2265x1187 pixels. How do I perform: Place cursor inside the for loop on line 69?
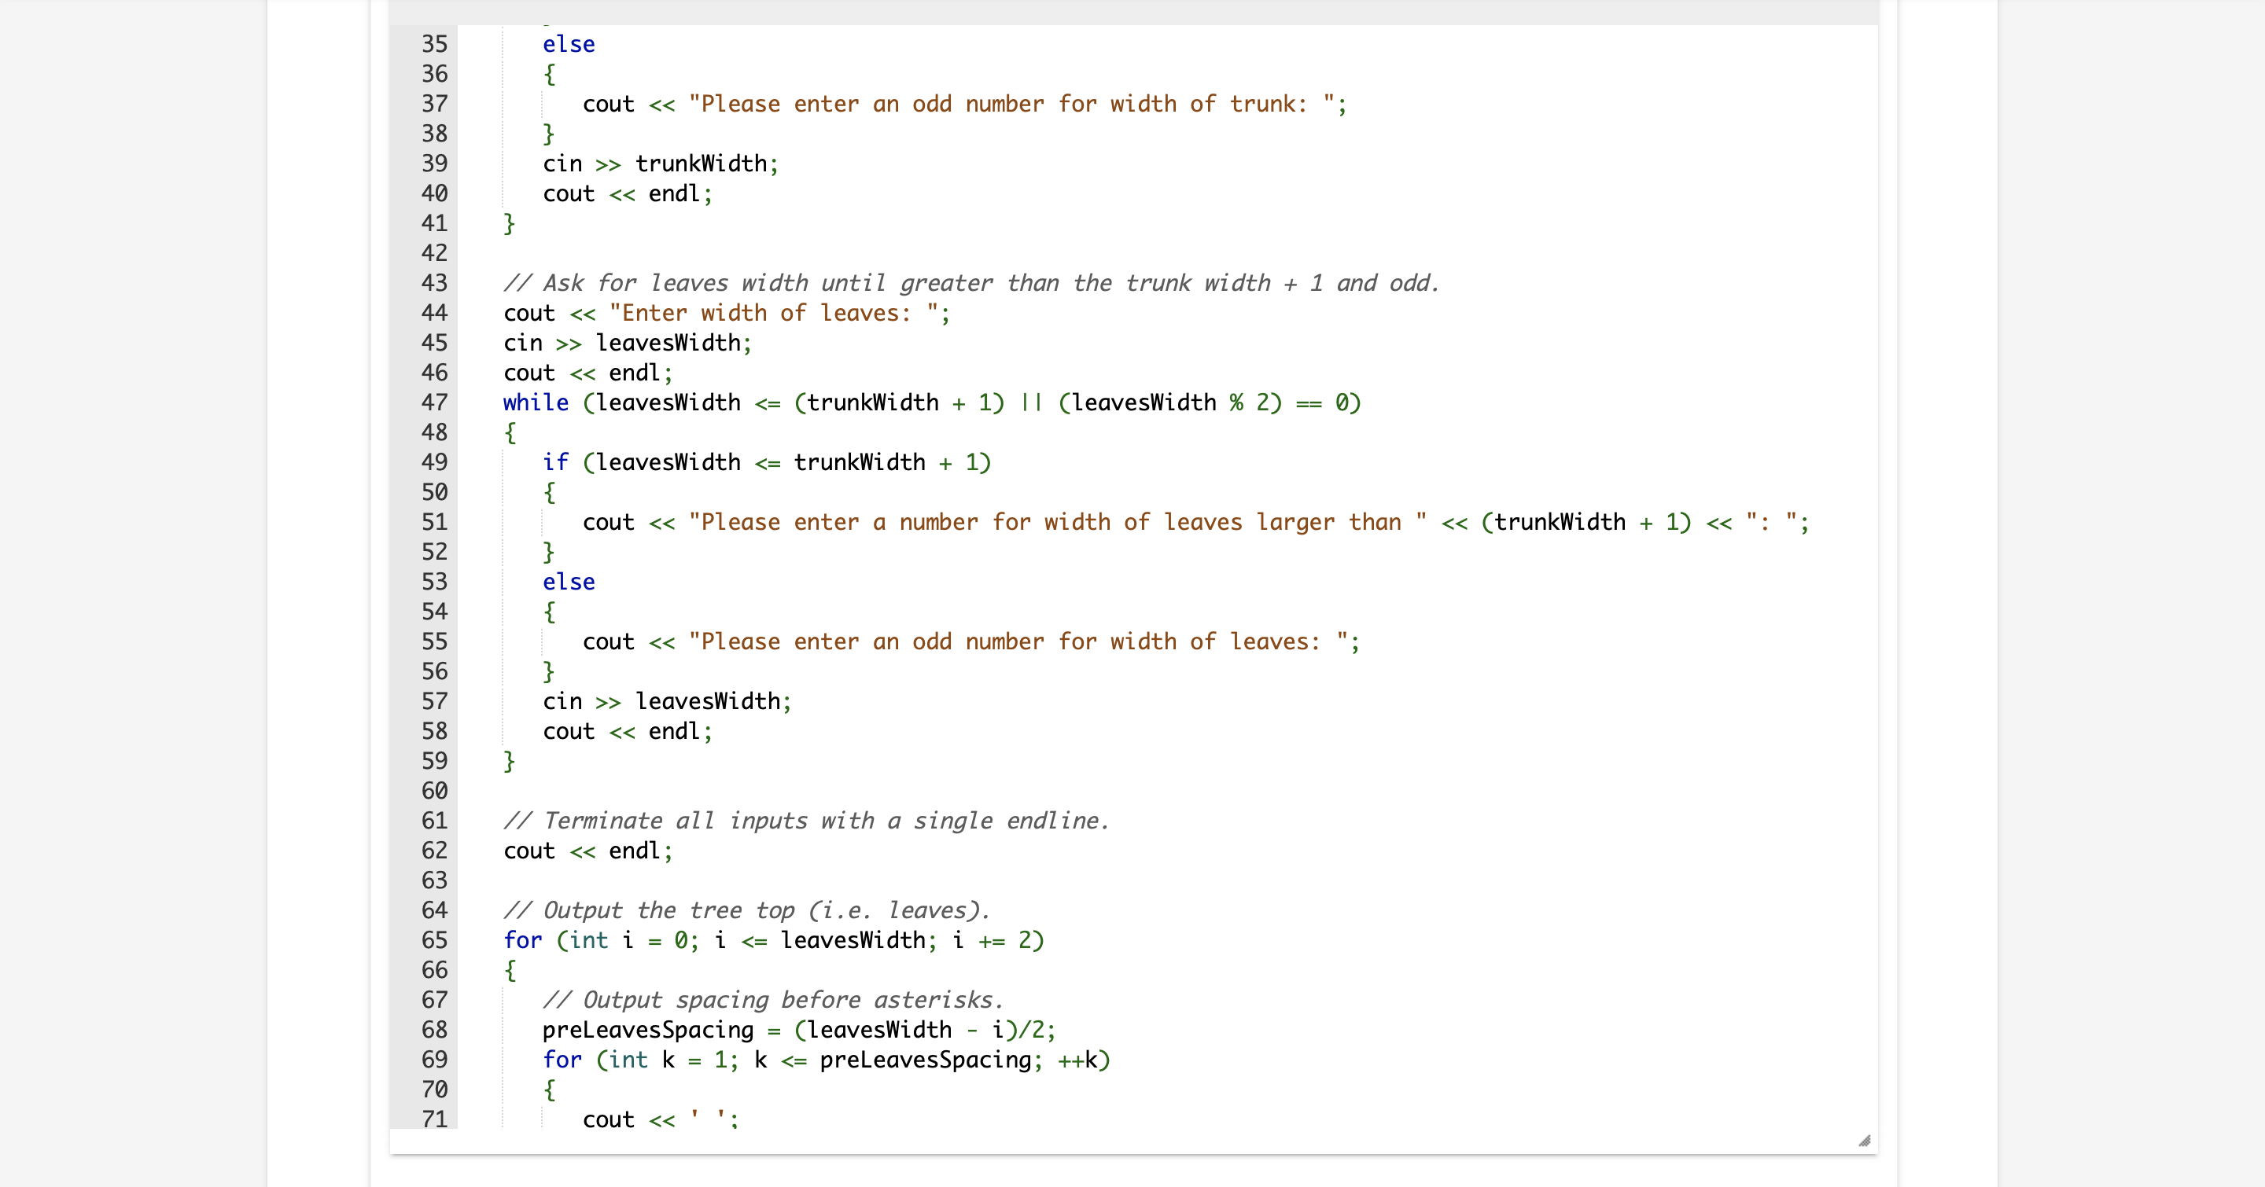827,1060
